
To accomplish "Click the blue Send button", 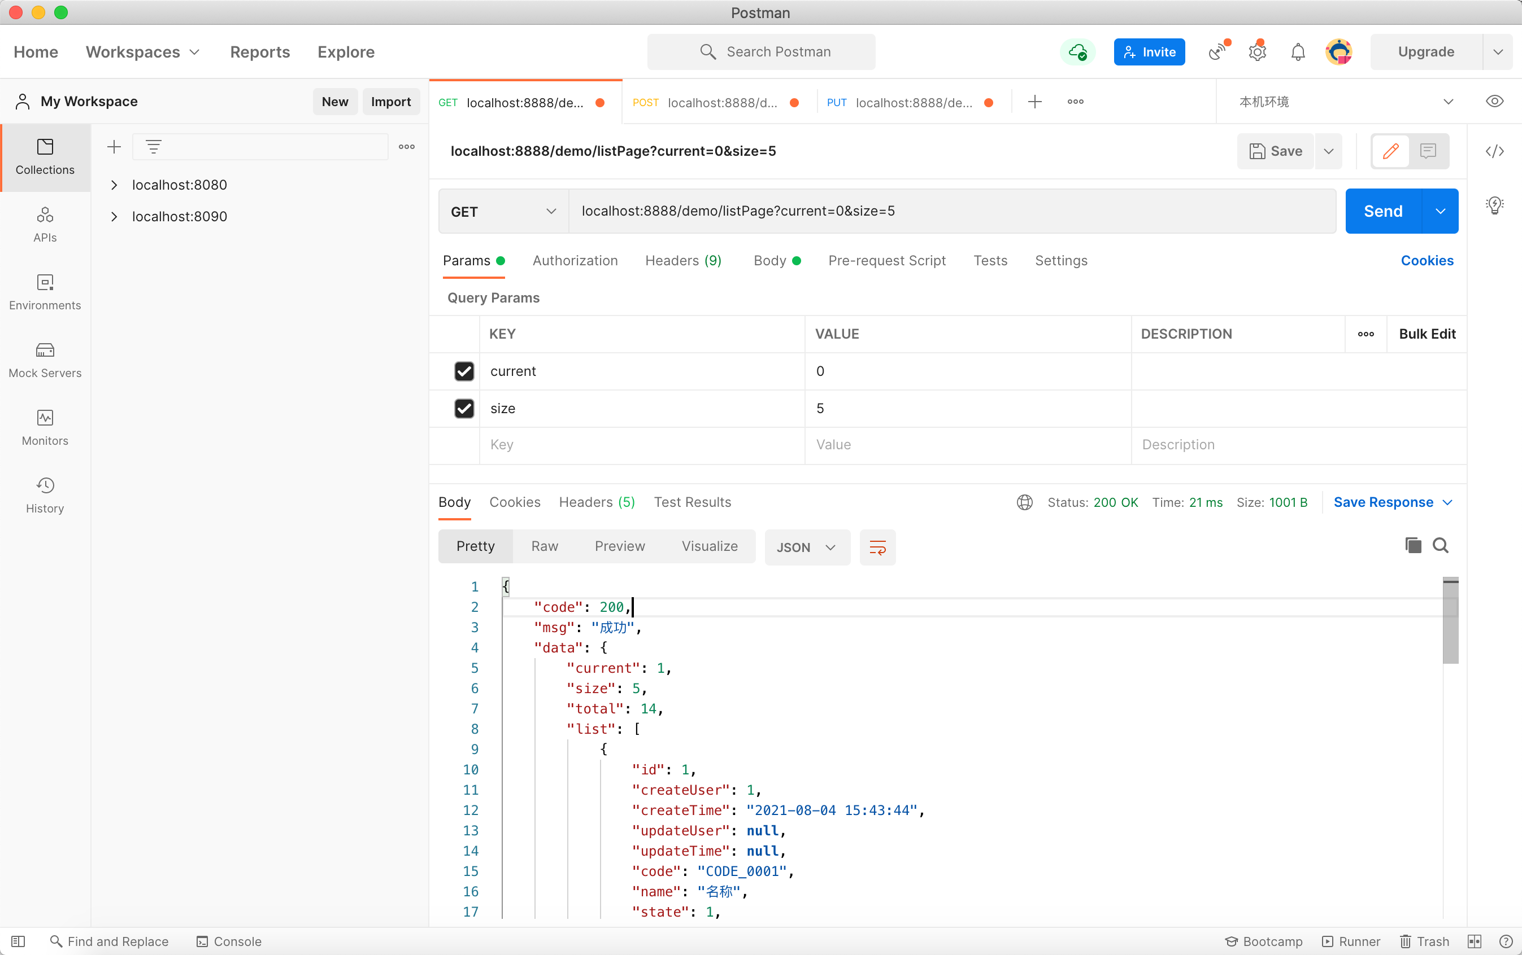I will (x=1383, y=211).
